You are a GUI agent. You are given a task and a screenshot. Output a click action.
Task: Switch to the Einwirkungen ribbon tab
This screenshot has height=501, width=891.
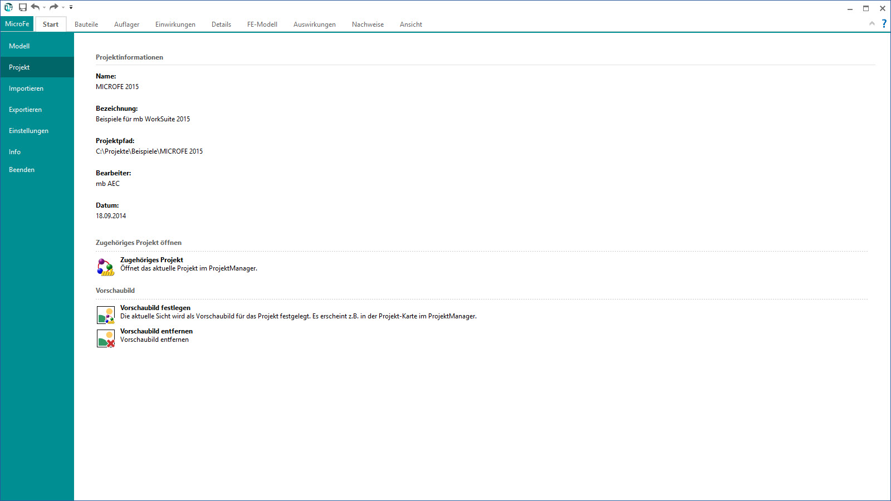[175, 24]
